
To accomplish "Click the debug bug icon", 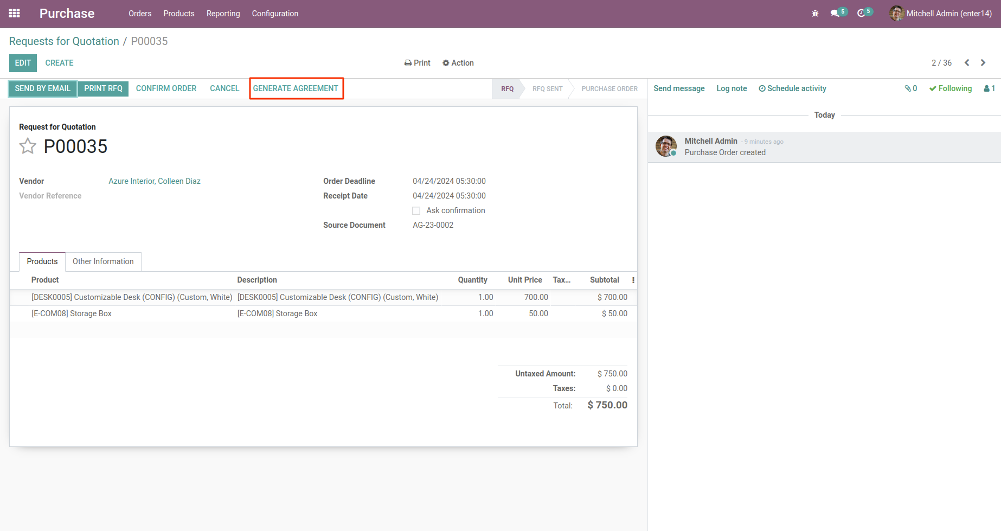I will (815, 14).
